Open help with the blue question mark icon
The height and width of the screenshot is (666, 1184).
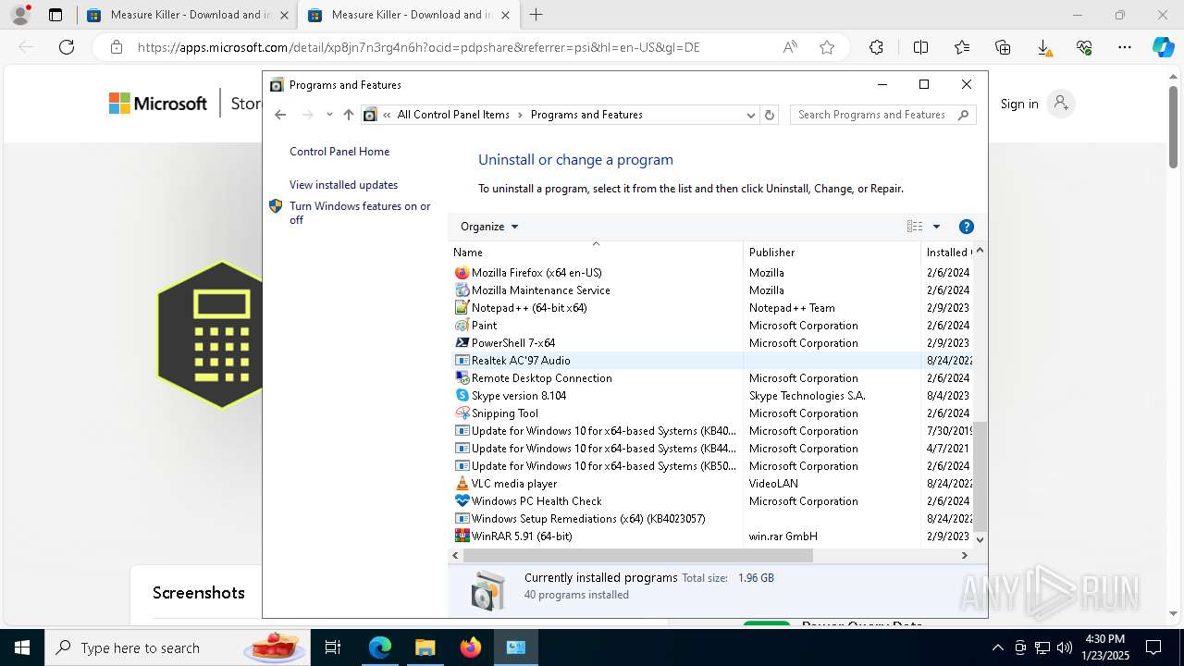[x=967, y=227]
